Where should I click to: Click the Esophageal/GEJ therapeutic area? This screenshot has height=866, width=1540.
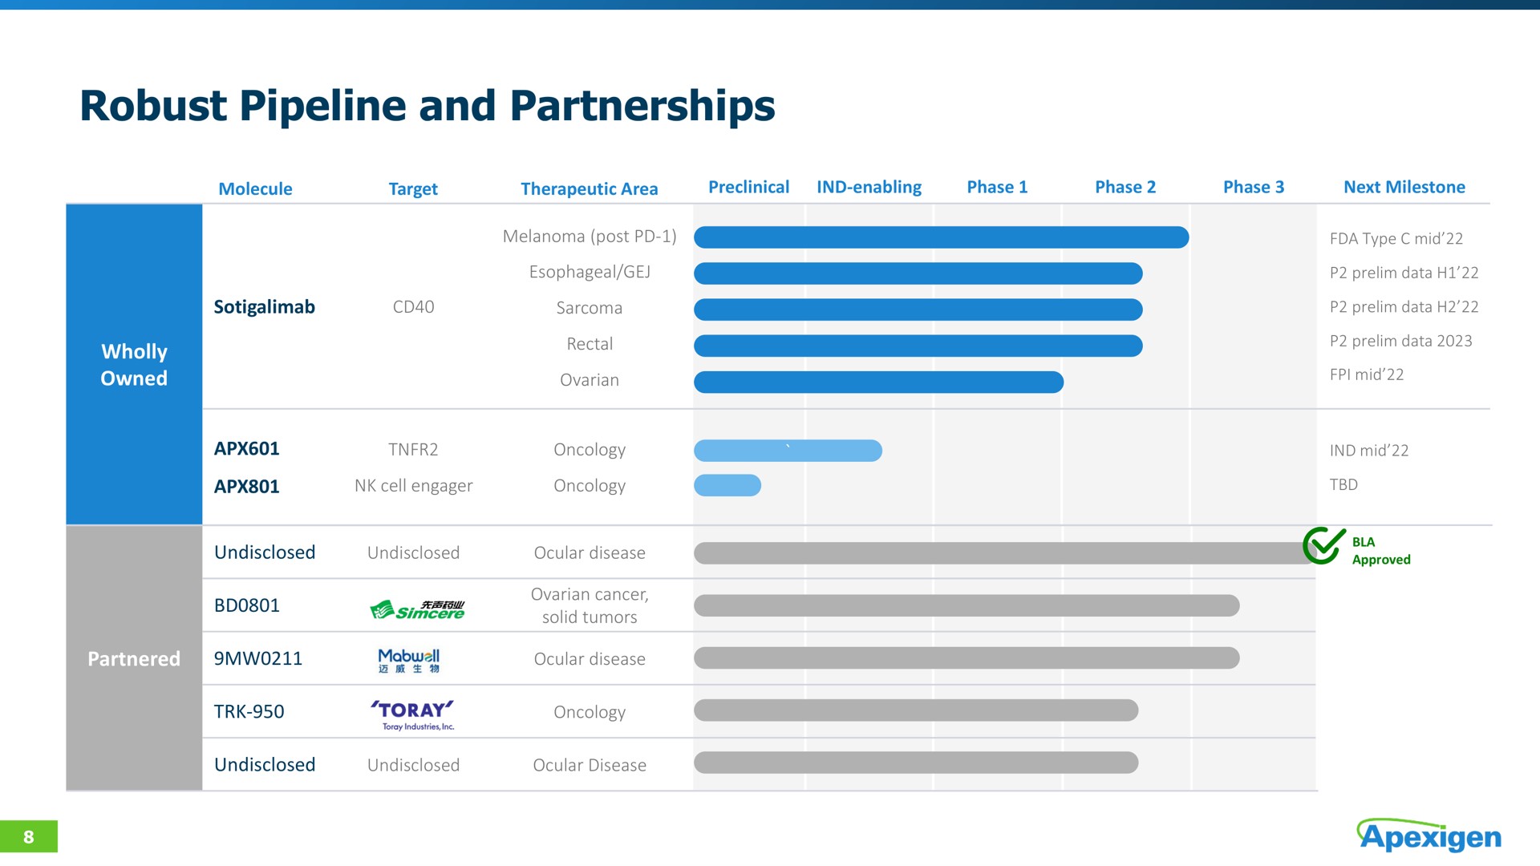pyautogui.click(x=590, y=272)
